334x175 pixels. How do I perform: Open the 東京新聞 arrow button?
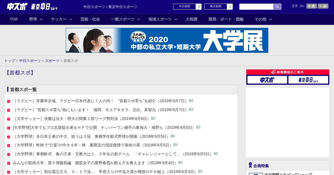click(230, 7)
